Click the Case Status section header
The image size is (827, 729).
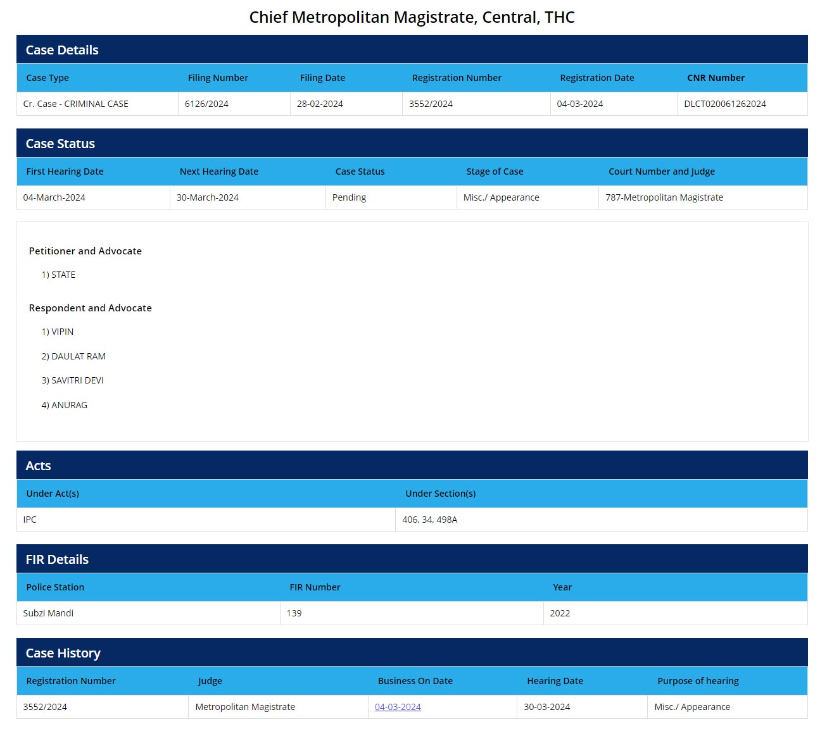(60, 144)
